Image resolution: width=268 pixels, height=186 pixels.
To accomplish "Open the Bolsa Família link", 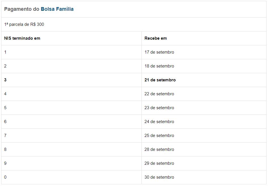I will pos(57,9).
